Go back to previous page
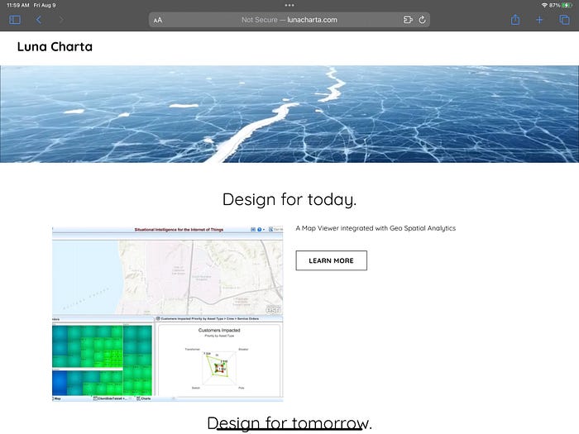Viewport: 579px width, 434px height. click(x=38, y=20)
